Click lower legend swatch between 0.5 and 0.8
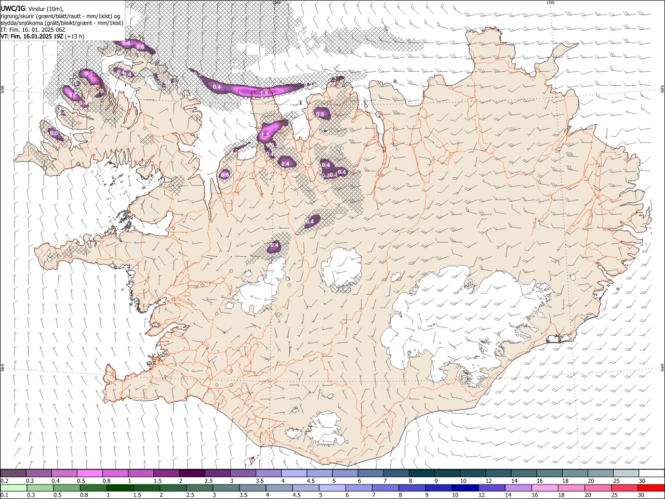The height and width of the screenshot is (499, 665). 67,488
